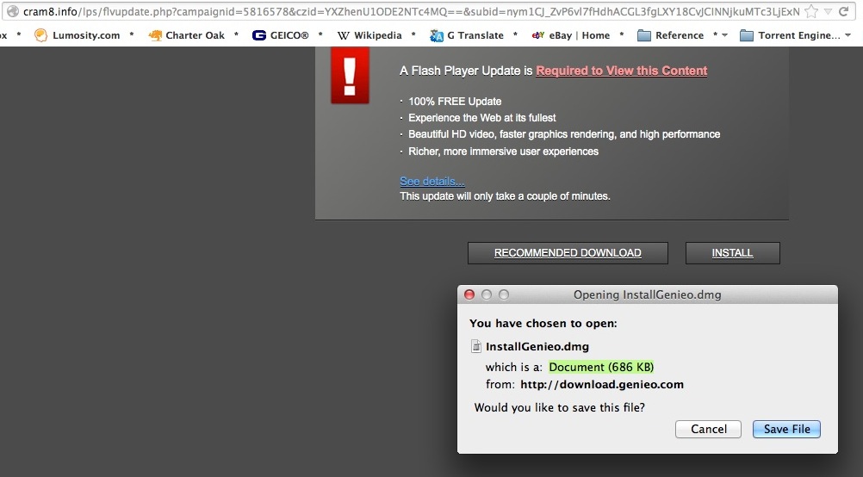863x477 pixels.
Task: Click the red exclamation warning icon
Action: (x=350, y=76)
